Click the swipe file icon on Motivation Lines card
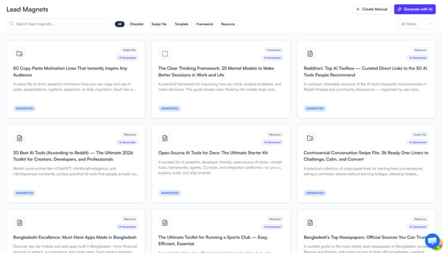The height and width of the screenshot is (253, 443). (19, 54)
